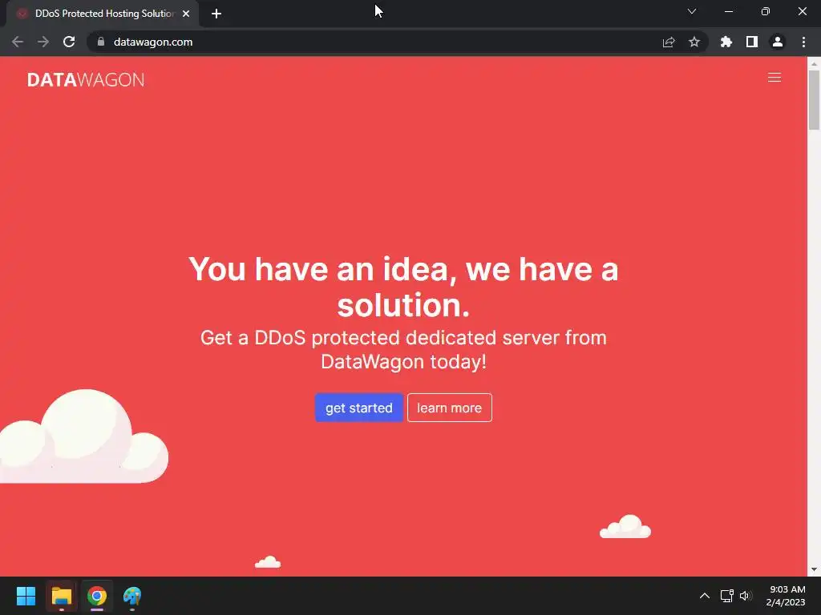This screenshot has width=821, height=615.
Task: Go forward to the next page
Action: pos(43,42)
